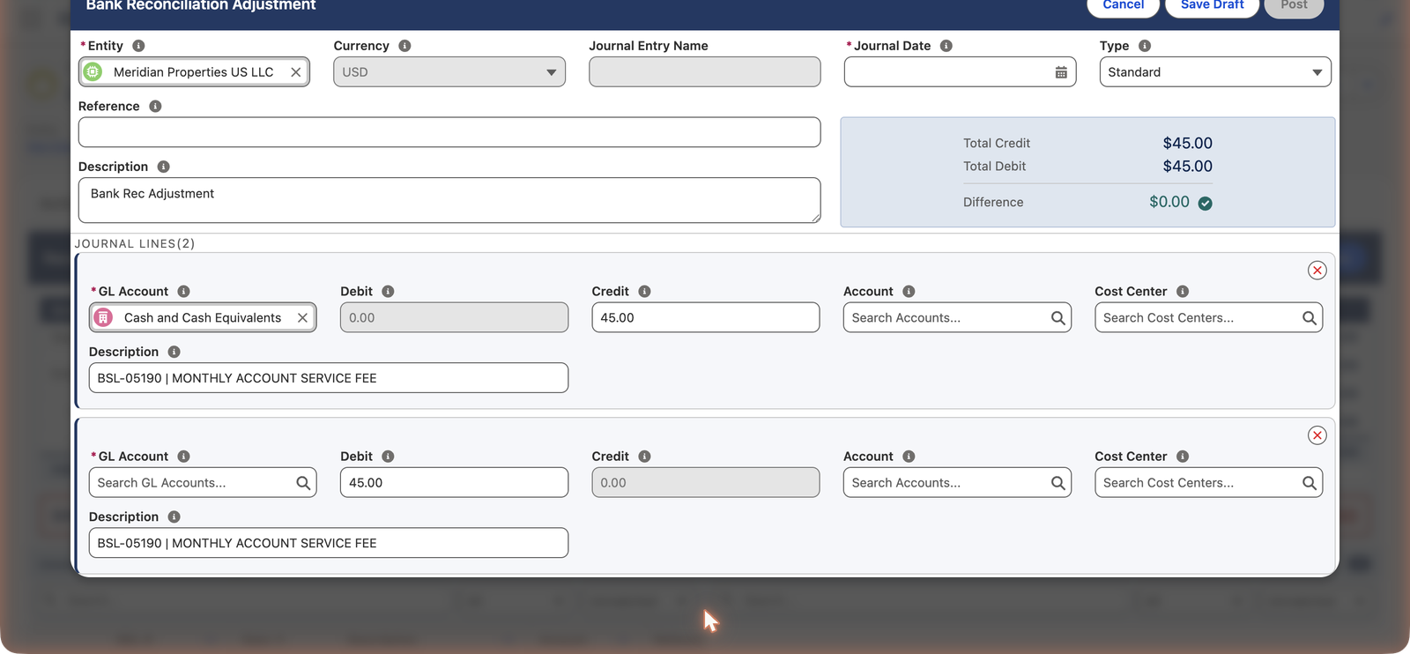Click the Cancel button
Screen dimensions: 1410x654
1123,5
